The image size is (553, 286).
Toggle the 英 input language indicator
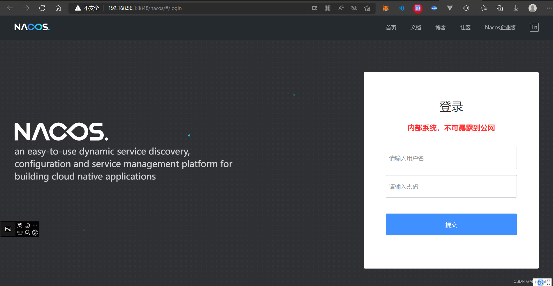[x=20, y=225]
